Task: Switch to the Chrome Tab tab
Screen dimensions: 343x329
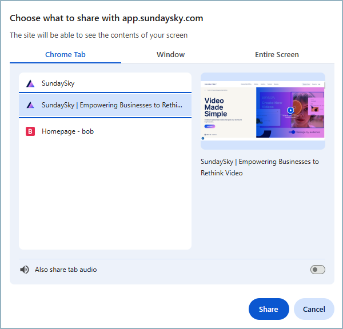Action: pyautogui.click(x=65, y=55)
